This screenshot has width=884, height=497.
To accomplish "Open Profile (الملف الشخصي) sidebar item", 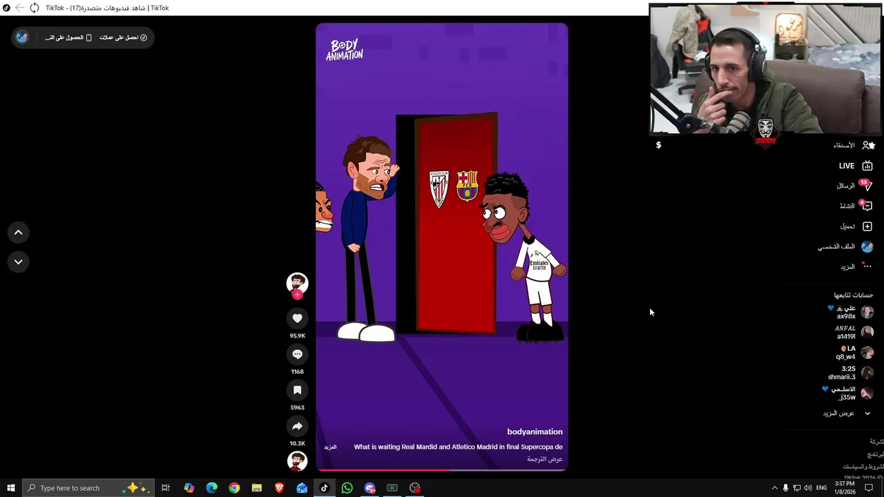I will pos(845,246).
